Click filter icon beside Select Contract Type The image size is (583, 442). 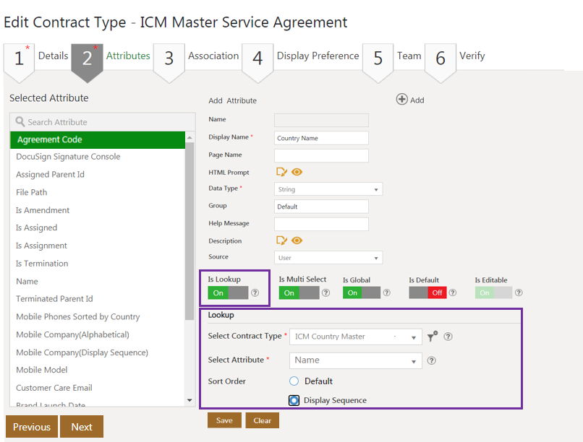tap(433, 336)
